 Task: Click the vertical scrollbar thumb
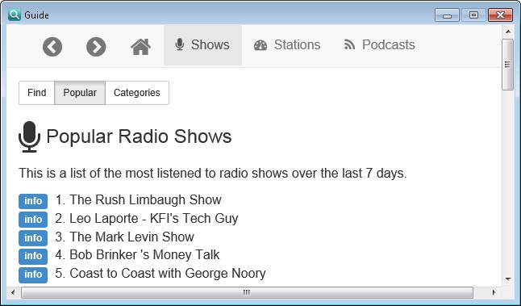tap(508, 65)
